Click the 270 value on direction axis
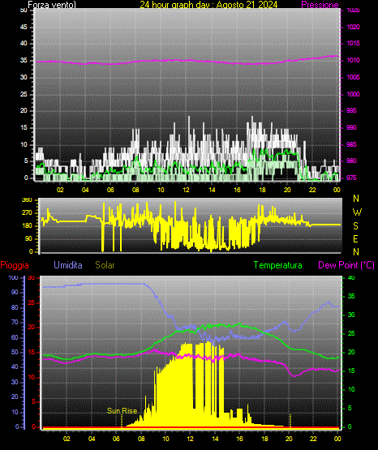This screenshot has height=450, width=378. (x=27, y=213)
